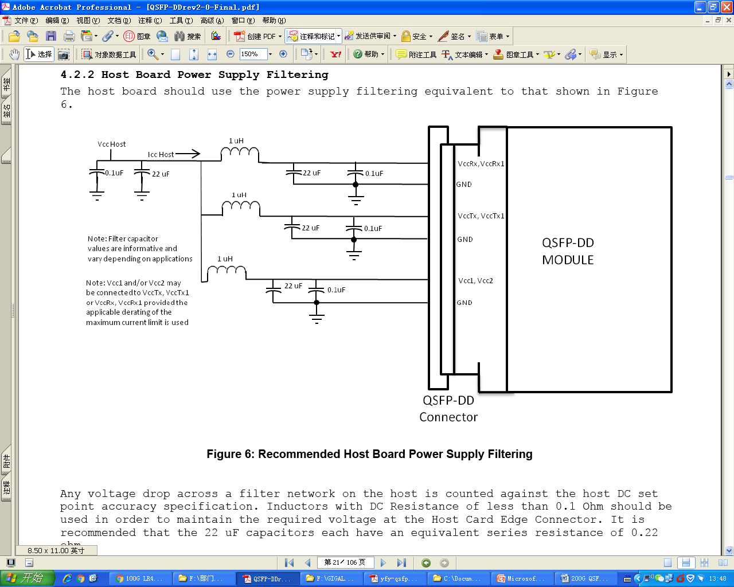This screenshot has width=734, height=587.
Task: Go to the first page
Action: (x=290, y=563)
